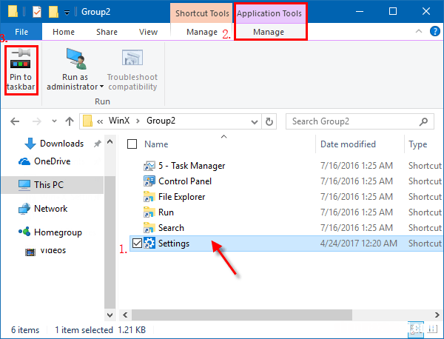
Task: Click WinX in the address breadcrumb
Action: (119, 121)
